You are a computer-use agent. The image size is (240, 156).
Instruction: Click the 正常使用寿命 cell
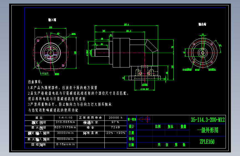pos(90,118)
